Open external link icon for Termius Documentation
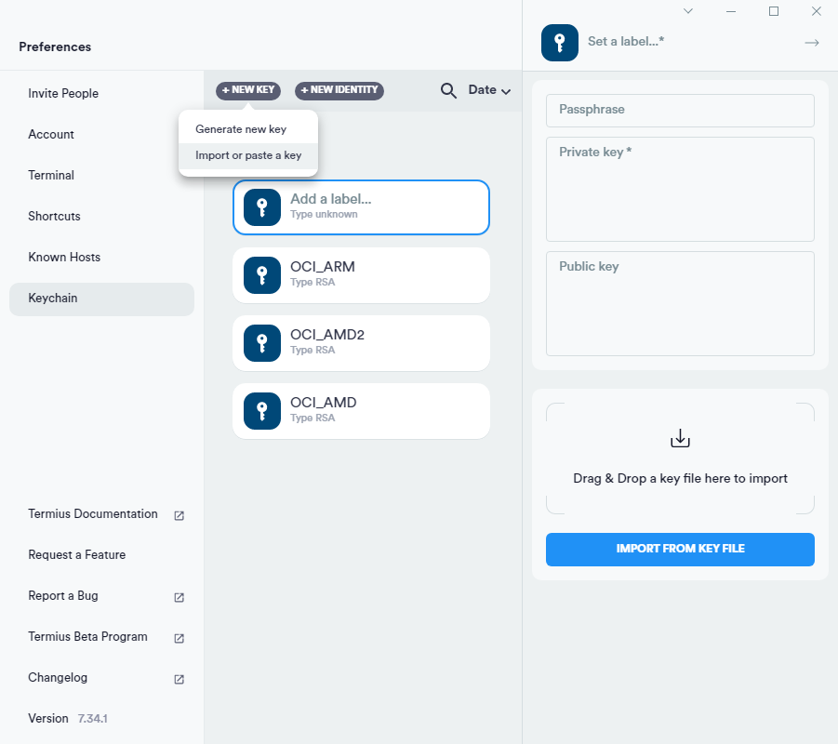 [x=179, y=515]
